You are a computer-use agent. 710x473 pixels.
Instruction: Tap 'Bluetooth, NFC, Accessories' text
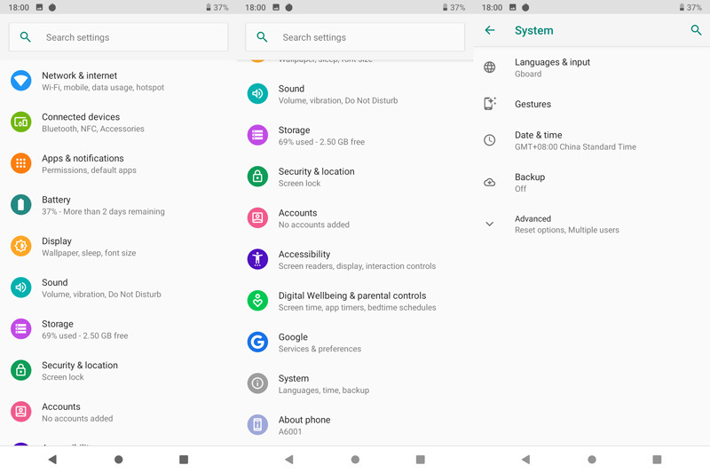pyautogui.click(x=93, y=129)
